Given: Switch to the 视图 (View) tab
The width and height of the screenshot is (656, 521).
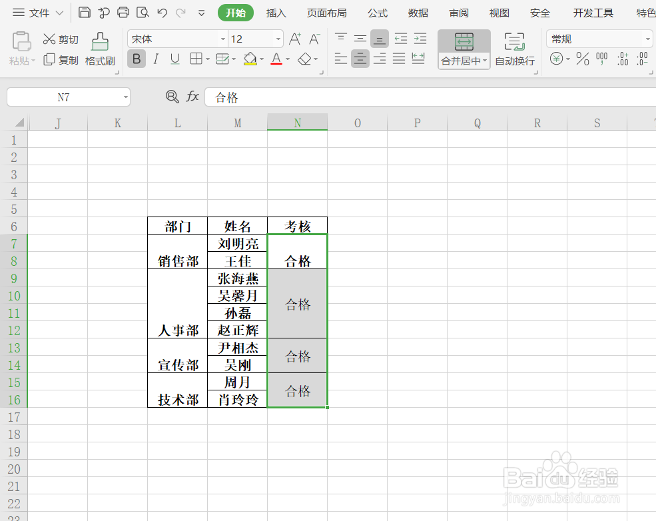Looking at the screenshot, I should click(499, 13).
